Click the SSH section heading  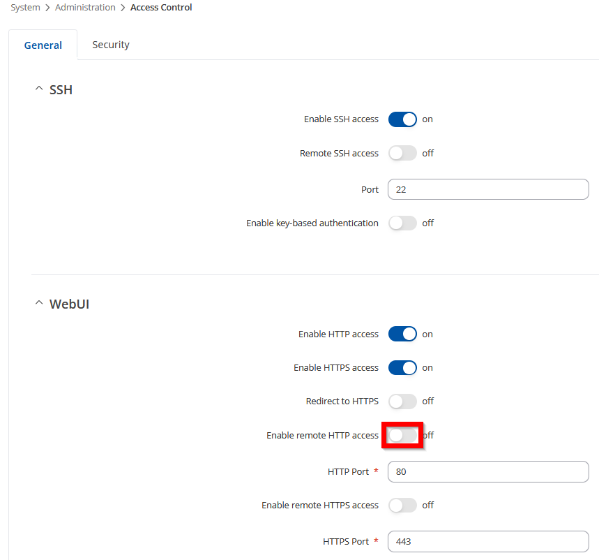click(61, 90)
